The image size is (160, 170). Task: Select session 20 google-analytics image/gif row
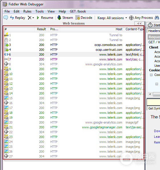tap(74, 122)
